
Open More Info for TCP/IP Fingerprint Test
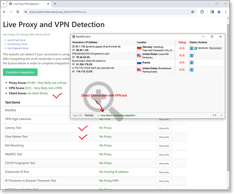point(164,163)
